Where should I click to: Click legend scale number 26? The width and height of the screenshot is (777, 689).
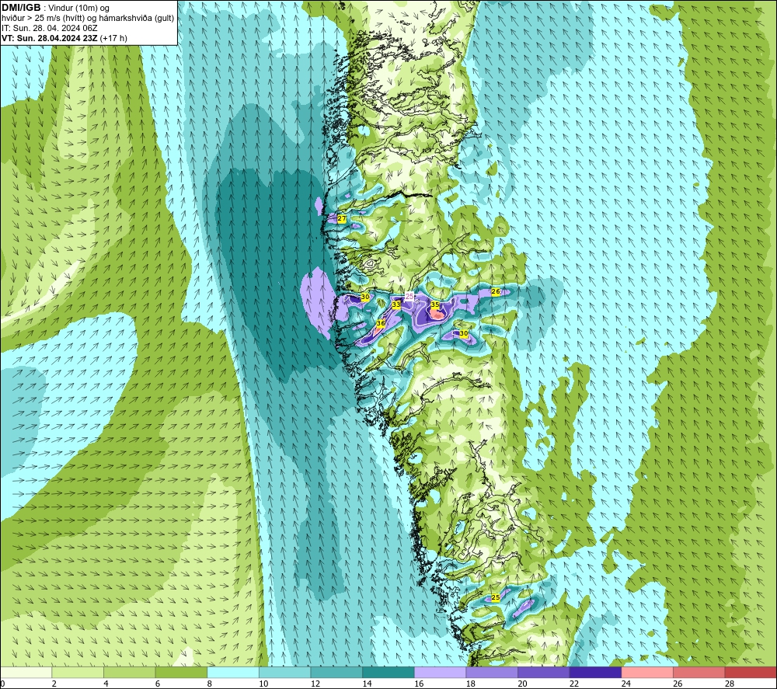[x=678, y=684]
